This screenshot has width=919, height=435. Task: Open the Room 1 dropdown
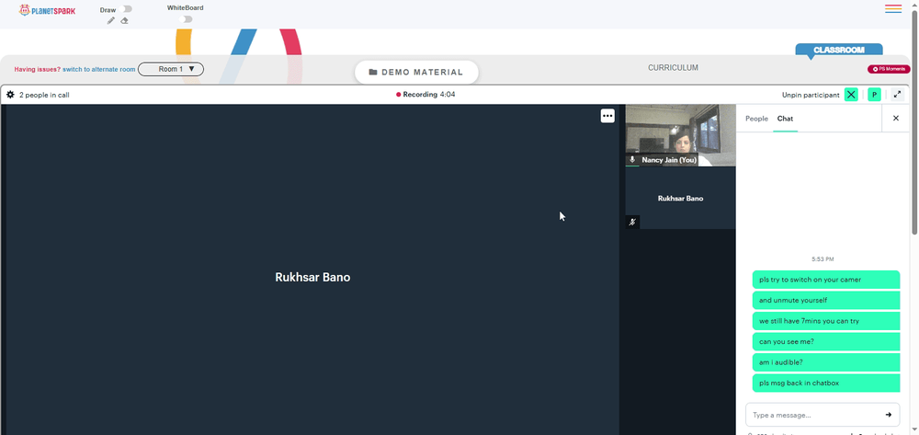(171, 69)
